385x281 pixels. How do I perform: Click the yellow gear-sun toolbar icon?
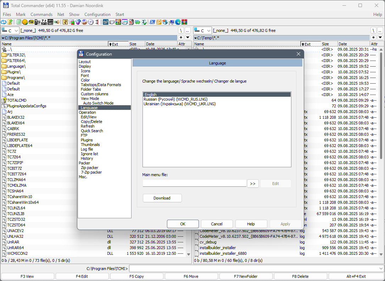[25, 22]
